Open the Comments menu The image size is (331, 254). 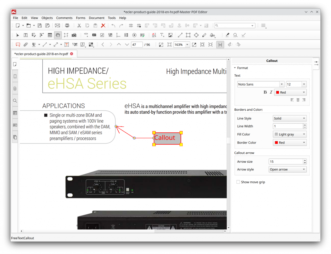click(64, 18)
